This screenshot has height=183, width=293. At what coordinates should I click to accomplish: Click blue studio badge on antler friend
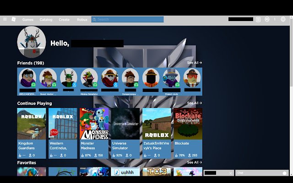75,85
